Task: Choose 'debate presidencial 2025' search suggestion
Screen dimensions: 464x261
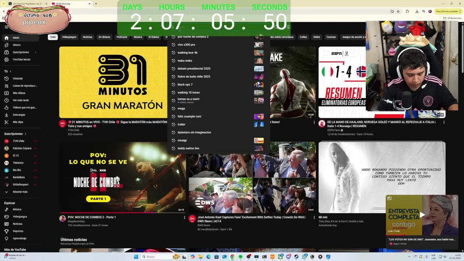Action: (219, 69)
